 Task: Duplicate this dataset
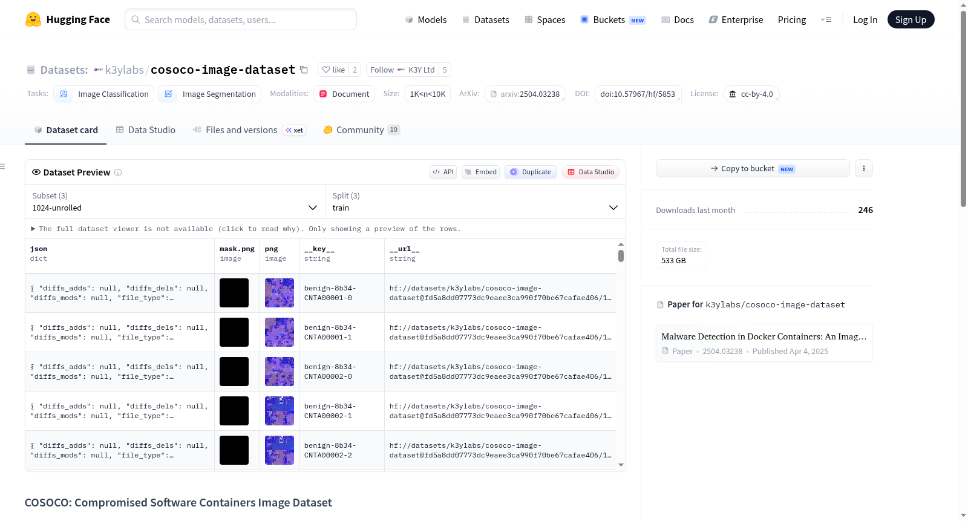(x=531, y=172)
